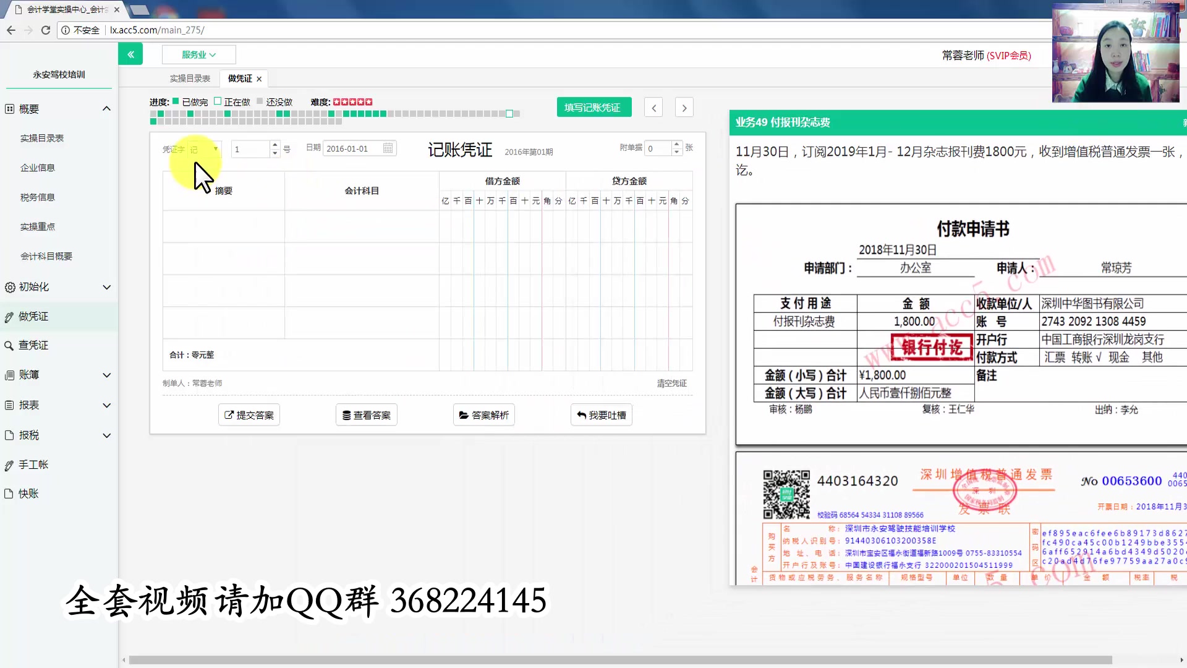Switch to 实操目录表 tab

(x=190, y=79)
